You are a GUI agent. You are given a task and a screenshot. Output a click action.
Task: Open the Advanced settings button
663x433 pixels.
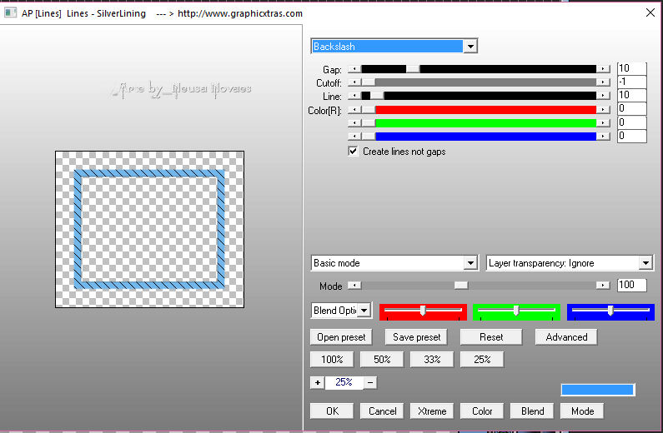tap(566, 337)
